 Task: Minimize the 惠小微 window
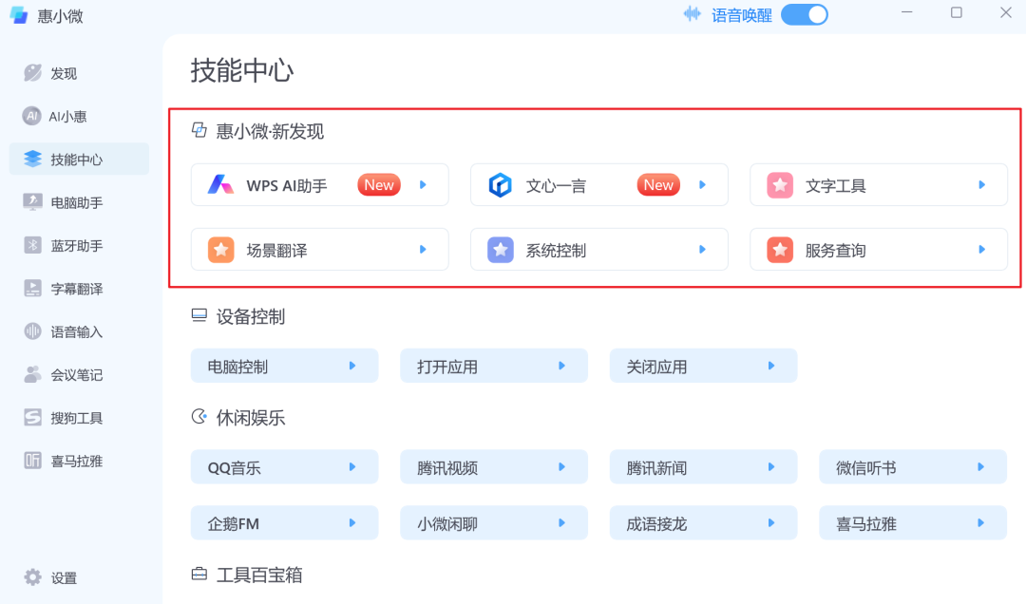pyautogui.click(x=906, y=13)
